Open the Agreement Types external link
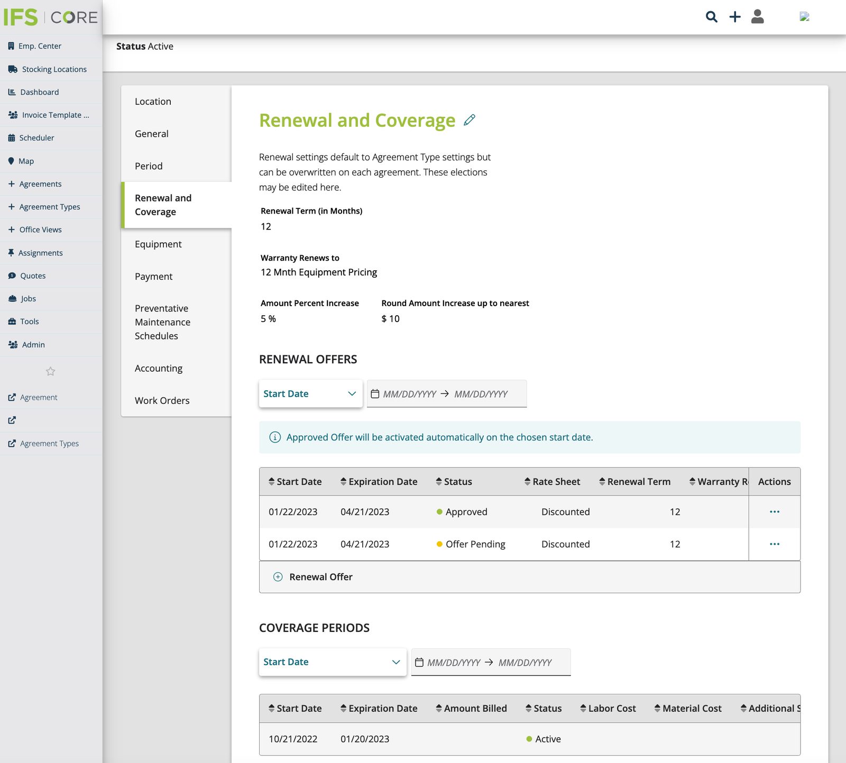Image resolution: width=846 pixels, height=763 pixels. [51, 444]
